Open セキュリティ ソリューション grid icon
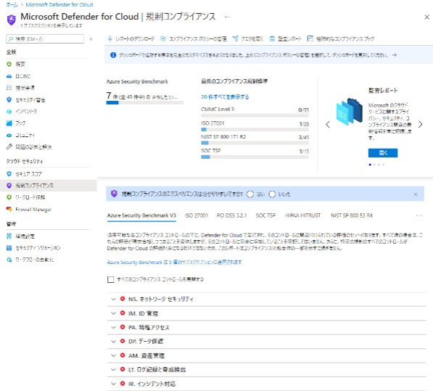Image resolution: width=433 pixels, height=391 pixels. click(9, 247)
